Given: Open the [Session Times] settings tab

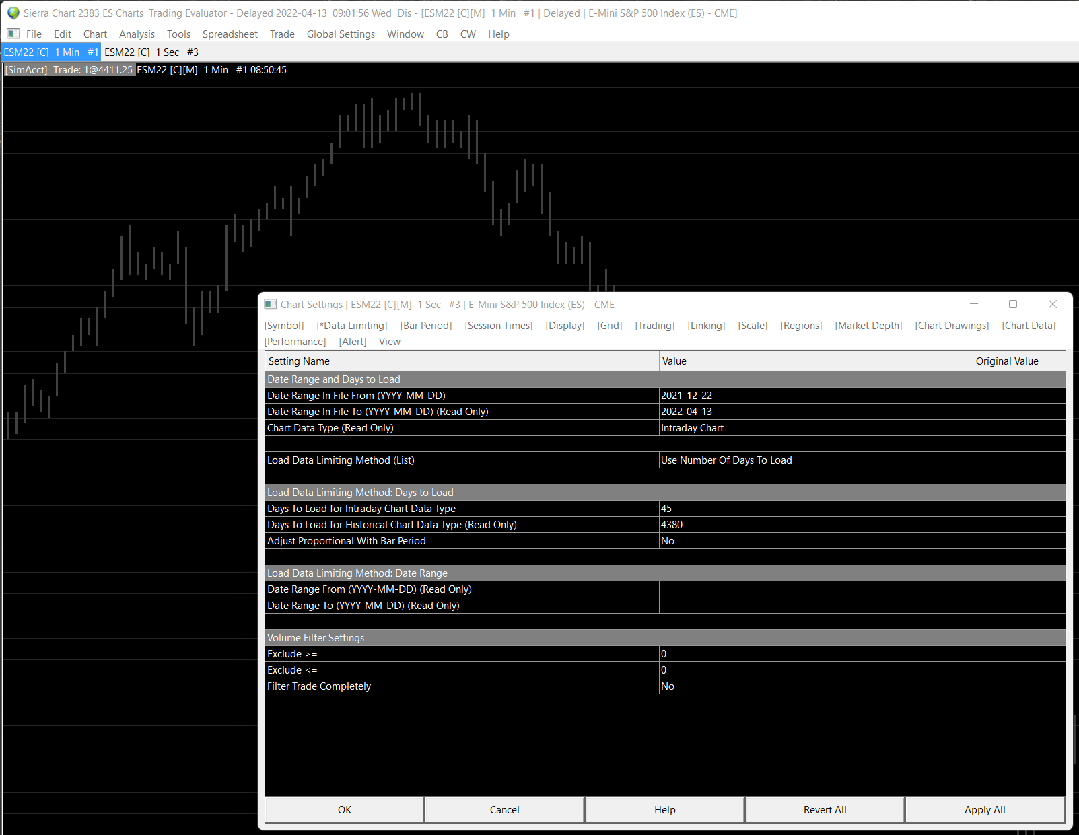Looking at the screenshot, I should [499, 326].
